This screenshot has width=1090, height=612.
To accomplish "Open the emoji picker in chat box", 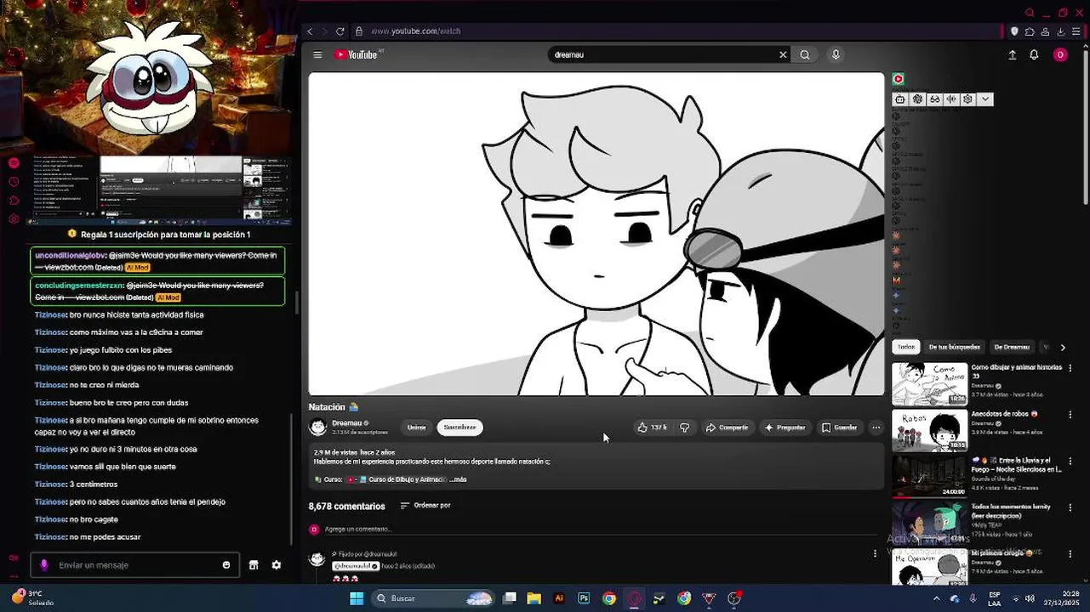I will pos(226,565).
